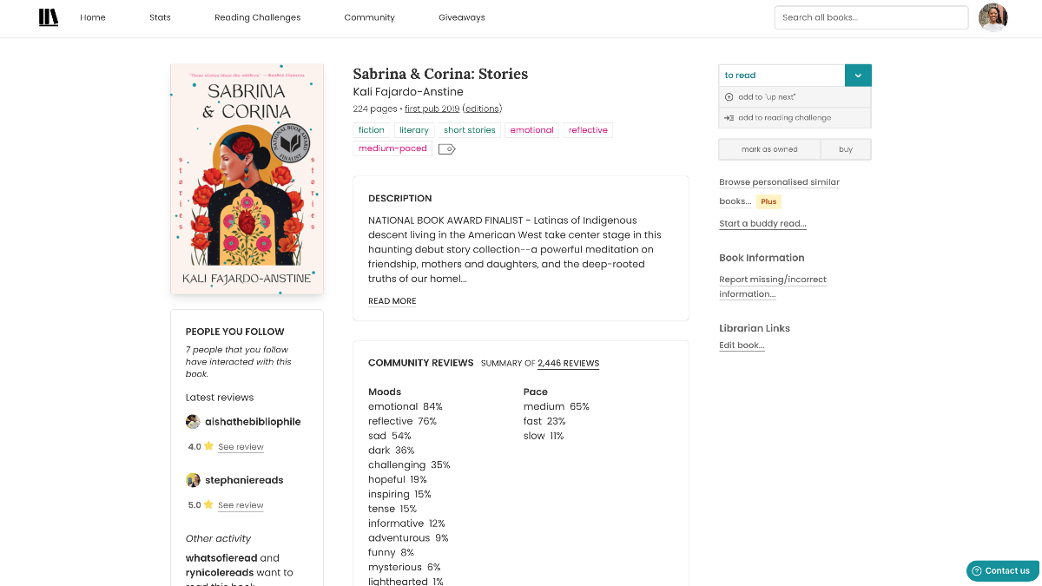Click the Plus badge

tap(768, 201)
